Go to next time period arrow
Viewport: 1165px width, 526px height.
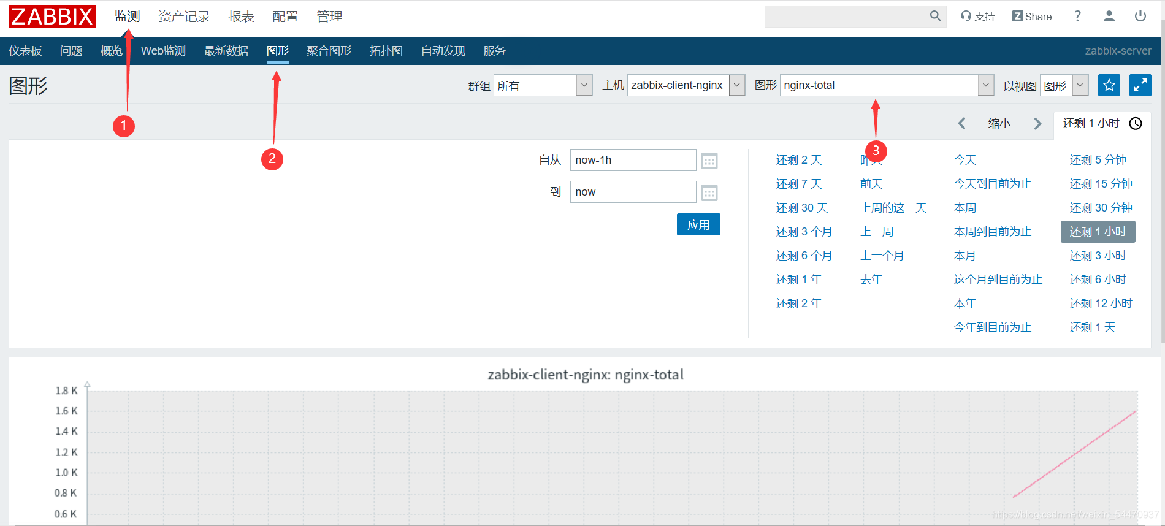[x=1037, y=123]
